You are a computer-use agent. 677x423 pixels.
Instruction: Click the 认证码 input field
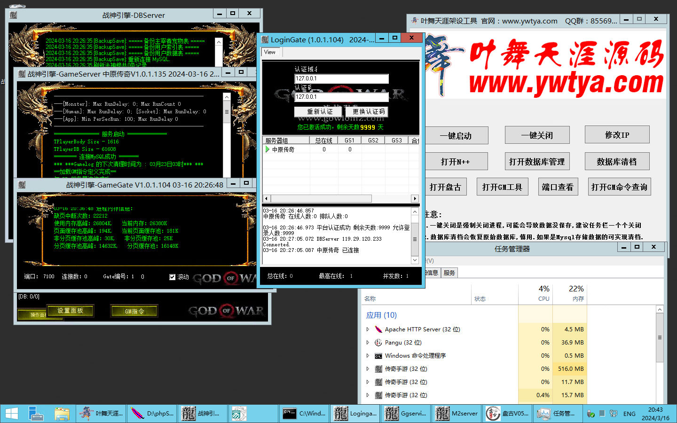pyautogui.click(x=341, y=97)
